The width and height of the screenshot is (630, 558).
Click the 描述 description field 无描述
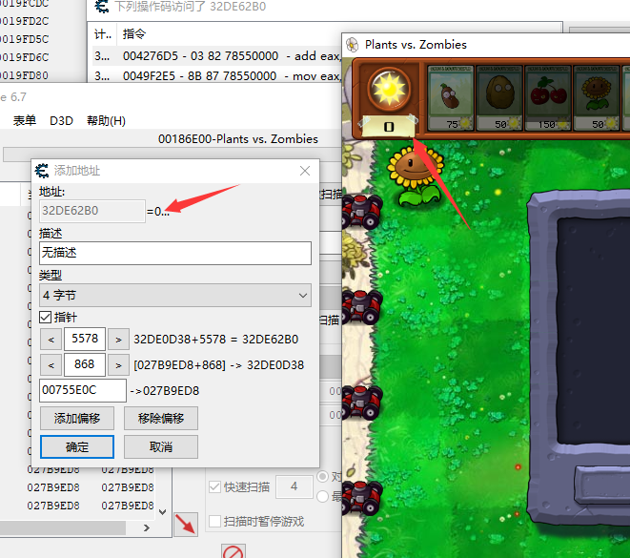coord(175,253)
